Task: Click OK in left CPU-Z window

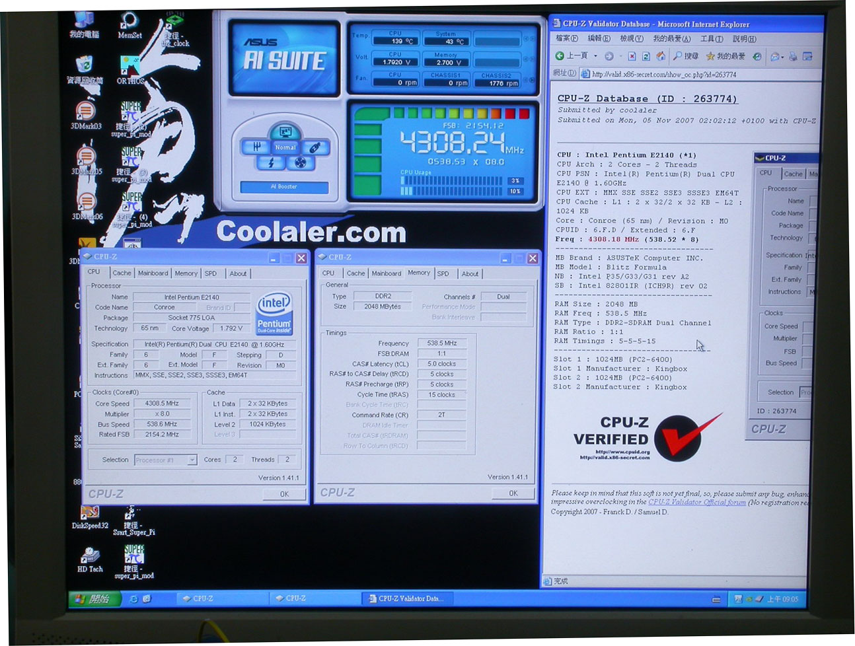Action: click(x=284, y=493)
